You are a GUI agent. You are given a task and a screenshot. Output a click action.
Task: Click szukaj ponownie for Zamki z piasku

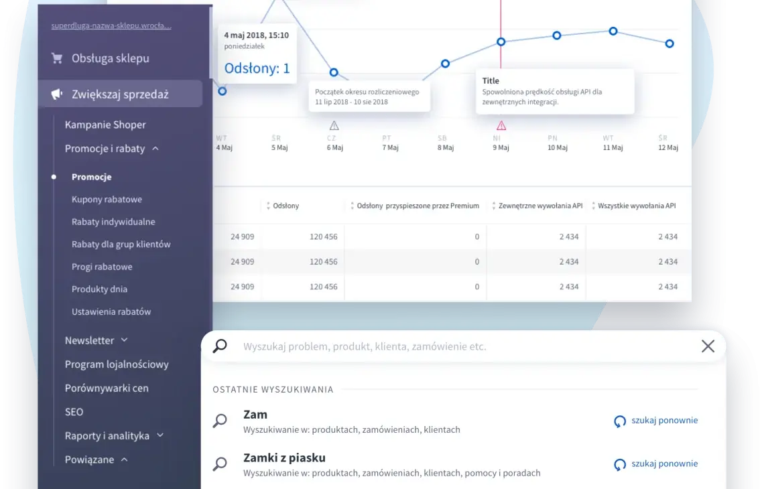(665, 464)
